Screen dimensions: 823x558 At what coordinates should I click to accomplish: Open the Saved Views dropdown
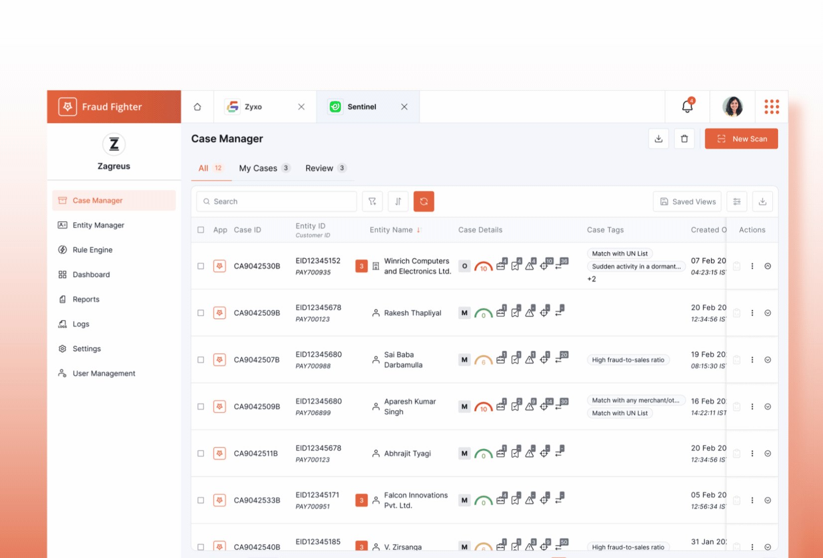click(x=687, y=201)
